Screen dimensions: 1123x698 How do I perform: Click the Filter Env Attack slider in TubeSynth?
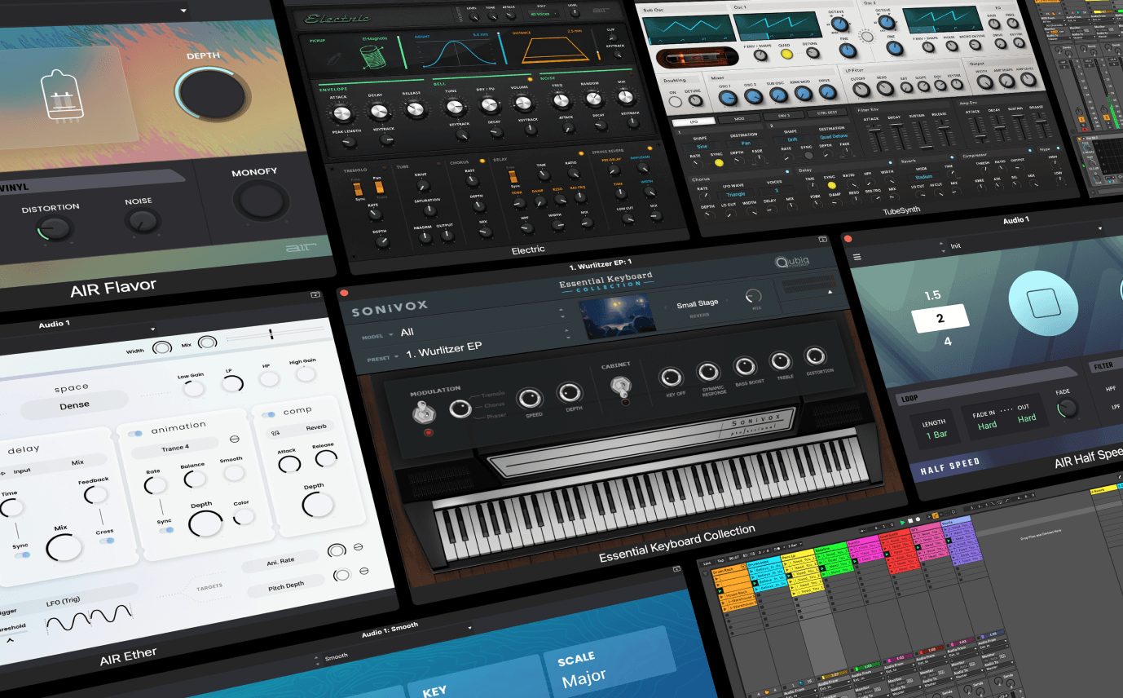[874, 130]
